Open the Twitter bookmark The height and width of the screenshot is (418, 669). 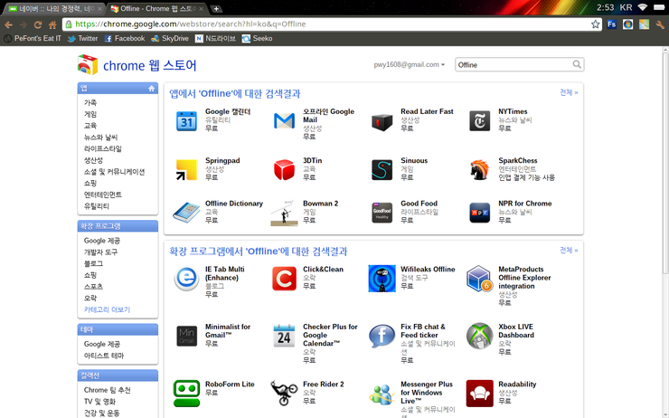pyautogui.click(x=83, y=38)
